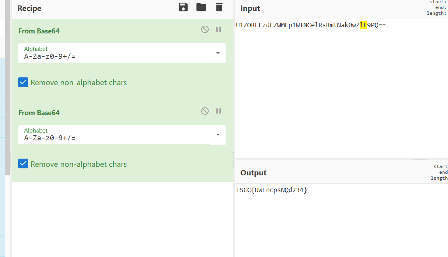
Task: Click the ISCC{UWFncpsNQd234} output text
Action: point(271,190)
